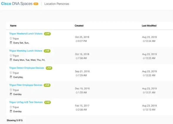Click Aug 23, 2019 modified date in Weekend row
The height and width of the screenshot is (124, 173).
click(x=150, y=37)
